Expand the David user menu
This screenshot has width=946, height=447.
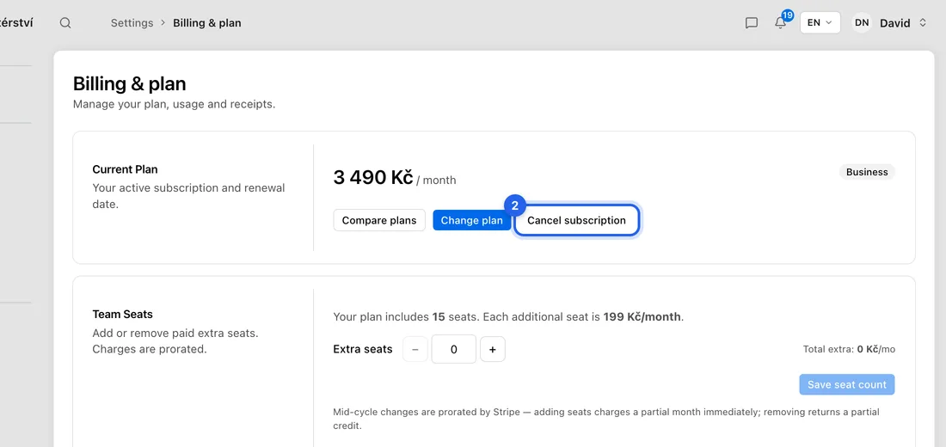click(x=903, y=23)
